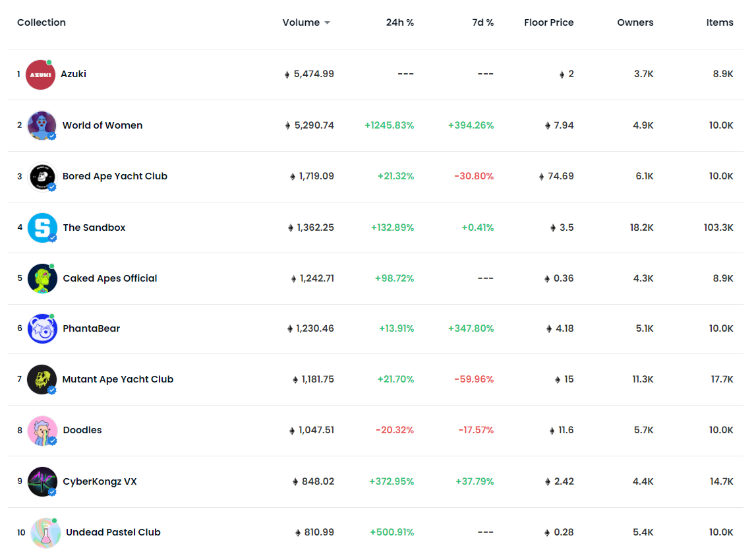Screen dimensions: 756x550
Task: Open the Doodles collection link
Action: click(82, 430)
